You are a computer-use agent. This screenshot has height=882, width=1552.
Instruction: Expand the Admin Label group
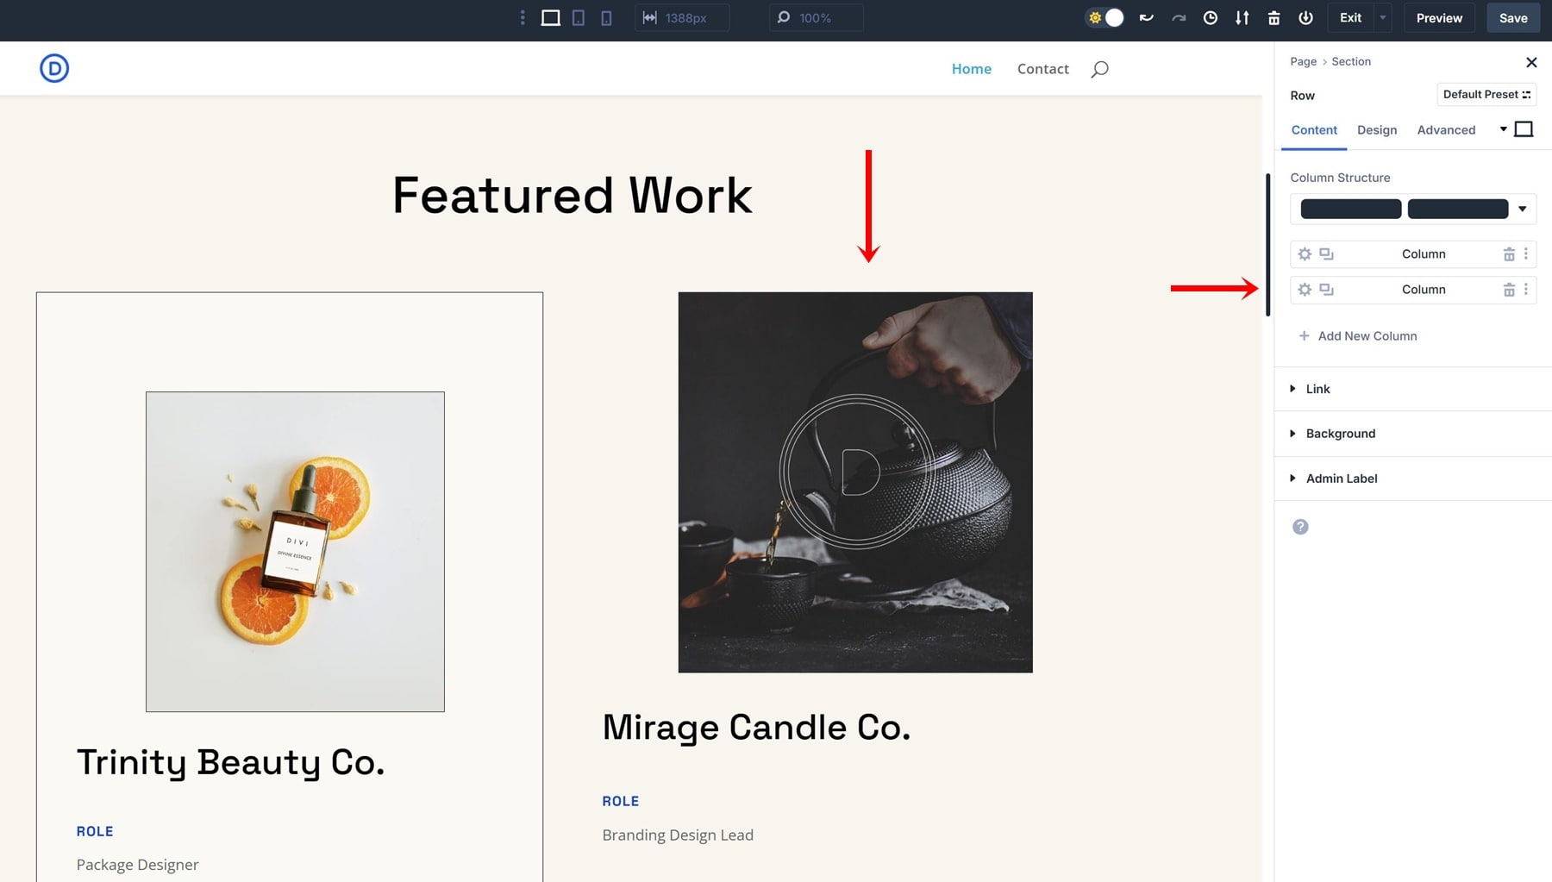click(x=1341, y=479)
